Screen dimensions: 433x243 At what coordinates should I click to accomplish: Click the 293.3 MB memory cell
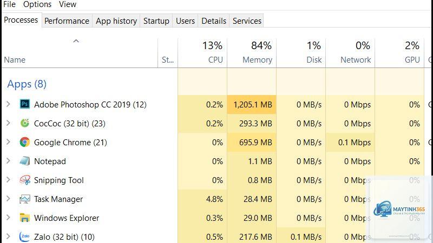tap(252, 124)
